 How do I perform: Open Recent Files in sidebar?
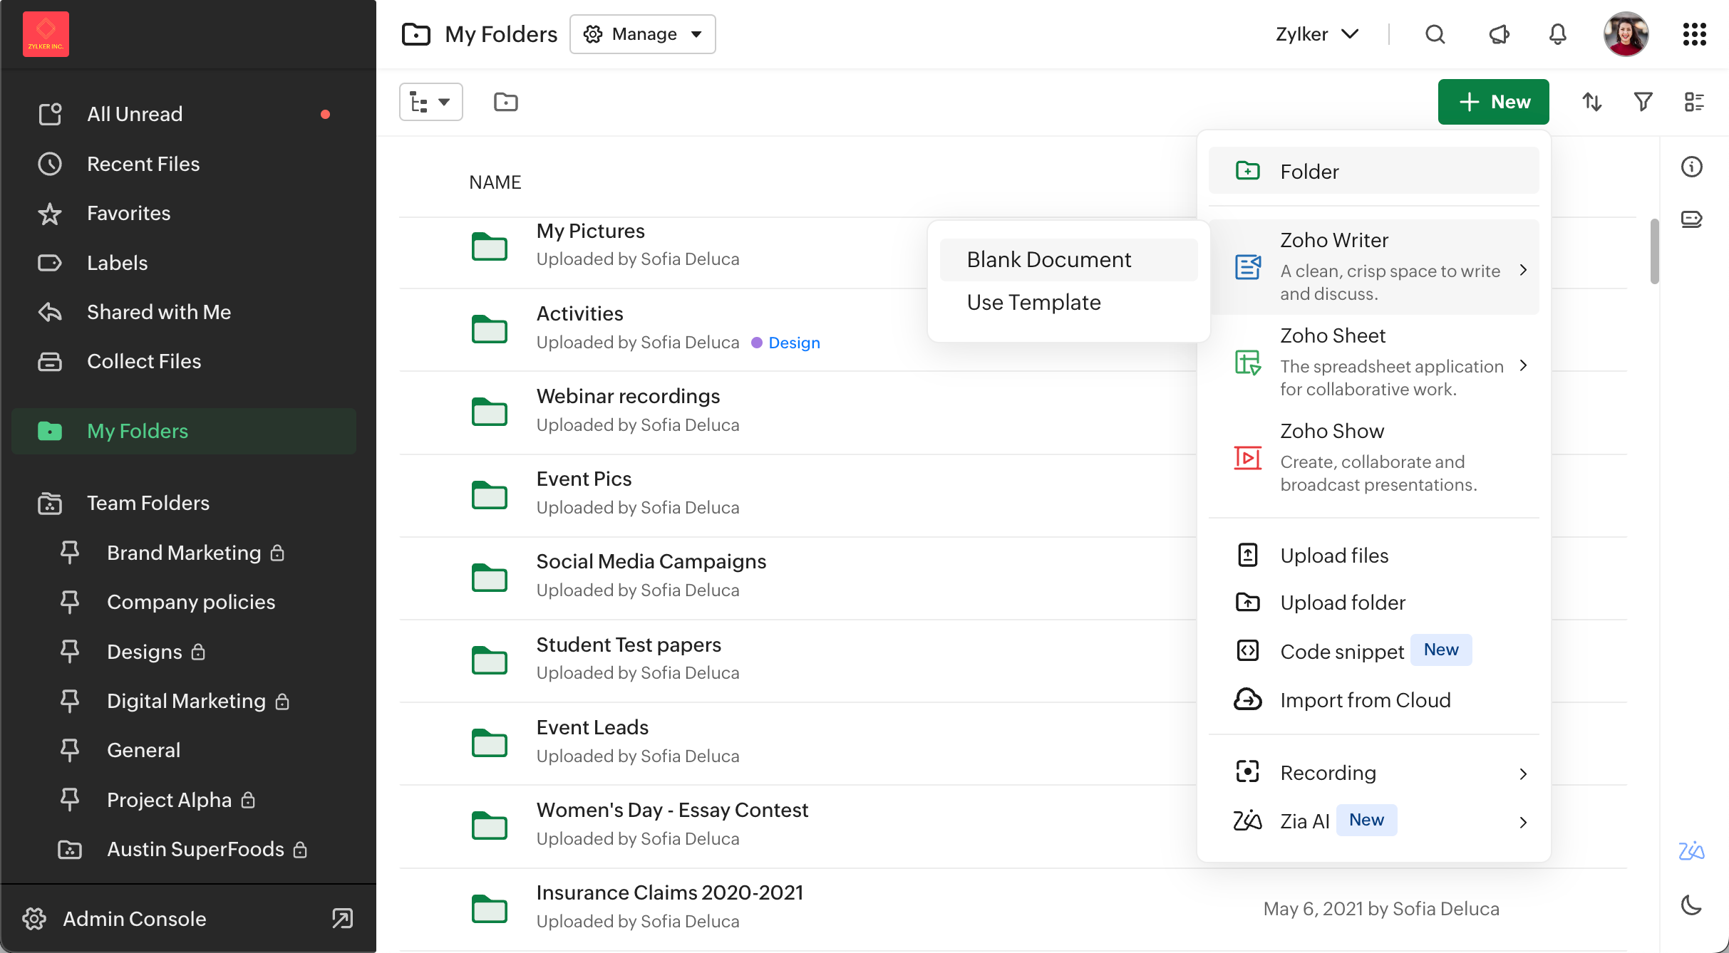click(x=184, y=164)
